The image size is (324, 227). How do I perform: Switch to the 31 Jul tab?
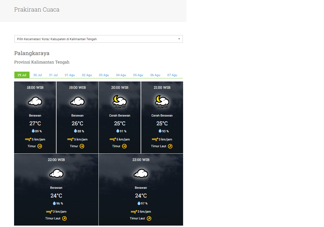pos(53,75)
